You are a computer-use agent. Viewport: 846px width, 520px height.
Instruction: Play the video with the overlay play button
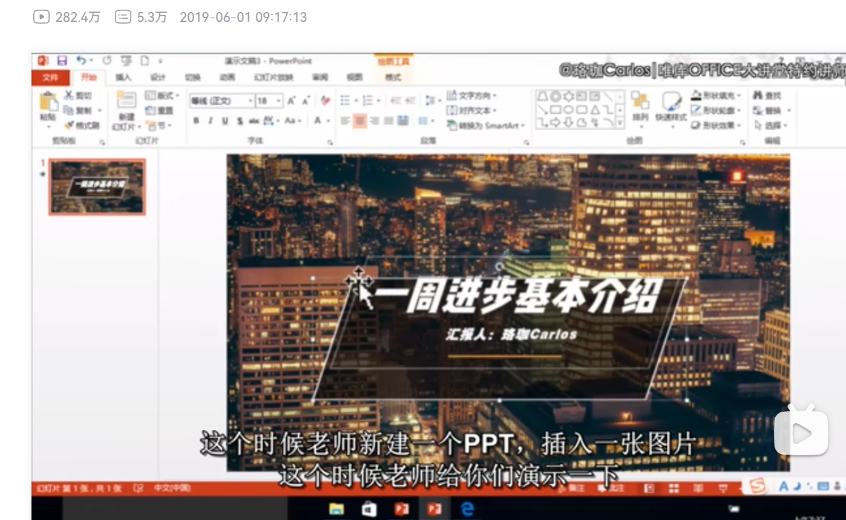click(801, 431)
